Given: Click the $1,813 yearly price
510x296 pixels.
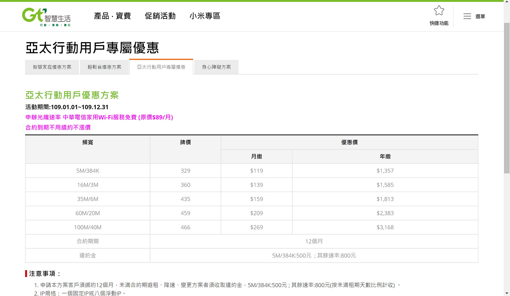Looking at the screenshot, I should [x=385, y=199].
